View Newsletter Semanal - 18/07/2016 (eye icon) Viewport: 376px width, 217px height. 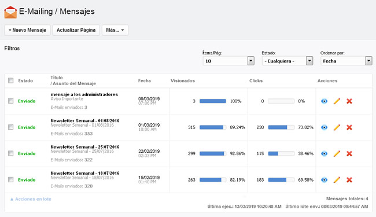[x=324, y=180]
